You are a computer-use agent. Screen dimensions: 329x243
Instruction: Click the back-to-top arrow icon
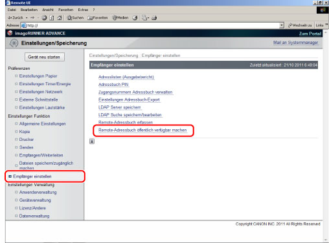[x=92, y=142]
